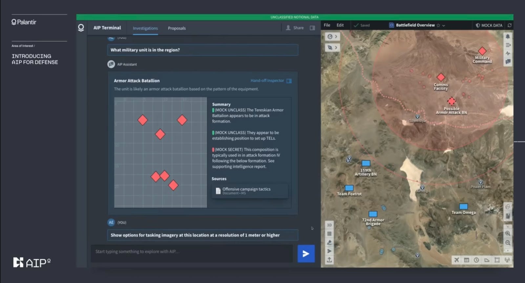Click the chat input field to start typing
The width and height of the screenshot is (525, 283).
click(x=192, y=252)
